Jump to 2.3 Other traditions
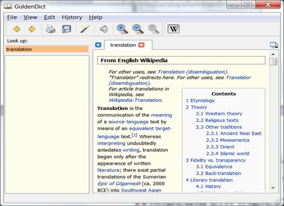The image size is (284, 206). (219, 127)
